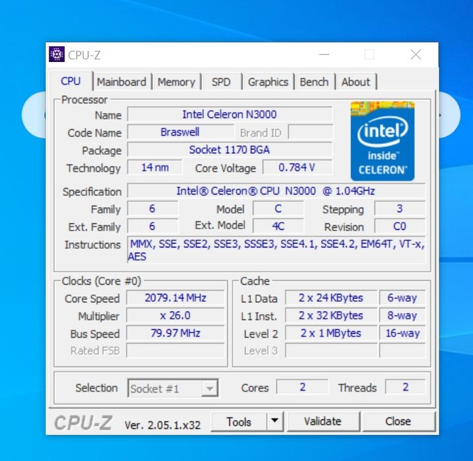
Task: Click the Bus Speed value '79.97 MHz'
Action: click(175, 333)
